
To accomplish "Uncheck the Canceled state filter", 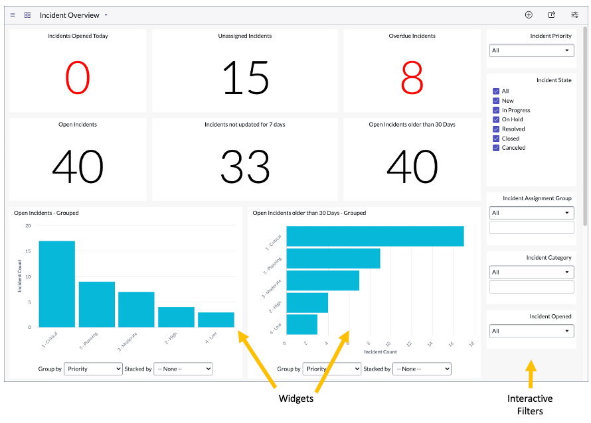I will pos(495,147).
